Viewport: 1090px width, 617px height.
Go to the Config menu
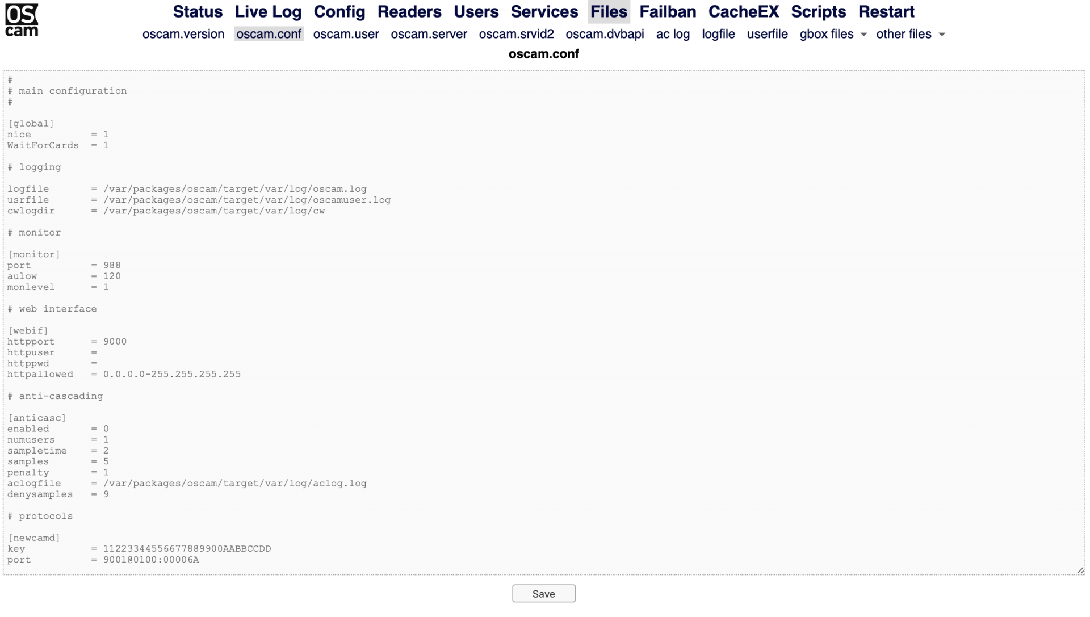(339, 11)
